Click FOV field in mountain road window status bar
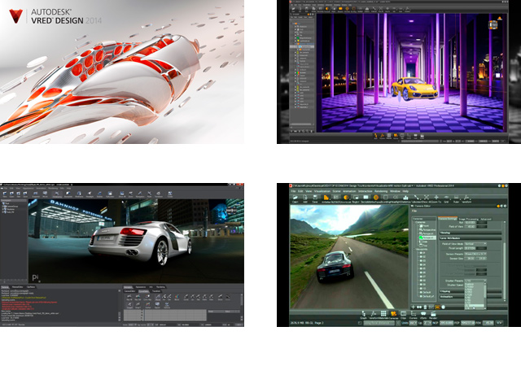This screenshot has height=366, width=521. 488,323
